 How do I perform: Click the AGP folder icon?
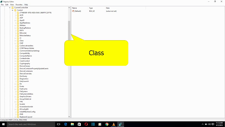coord(18,18)
